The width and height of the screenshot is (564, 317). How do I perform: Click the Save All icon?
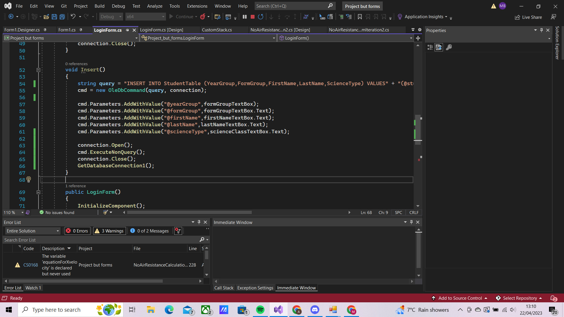click(x=62, y=17)
